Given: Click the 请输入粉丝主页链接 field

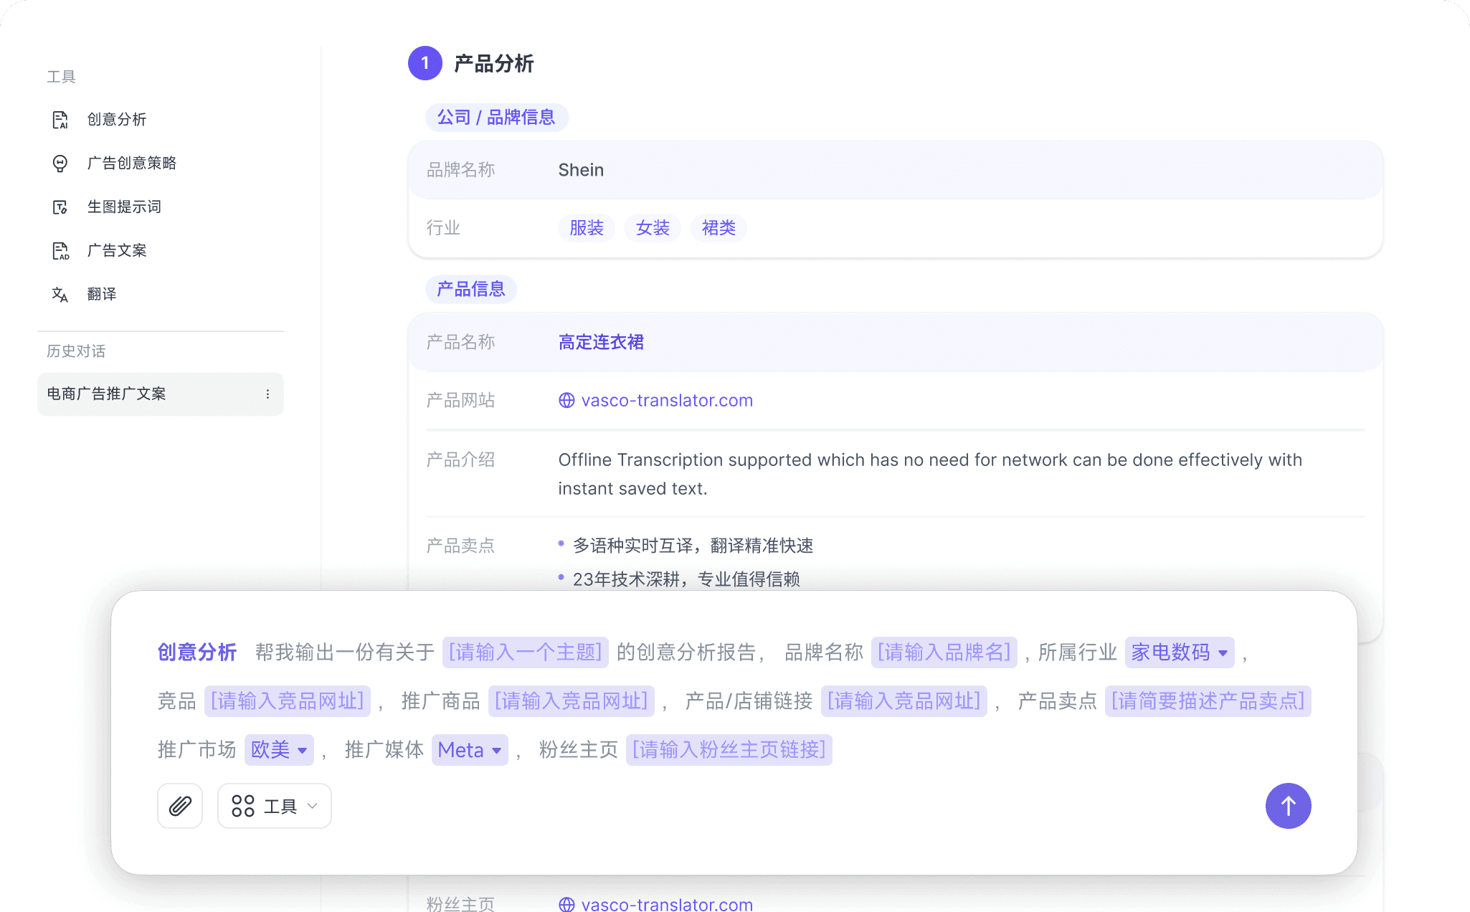Looking at the screenshot, I should coord(729,750).
